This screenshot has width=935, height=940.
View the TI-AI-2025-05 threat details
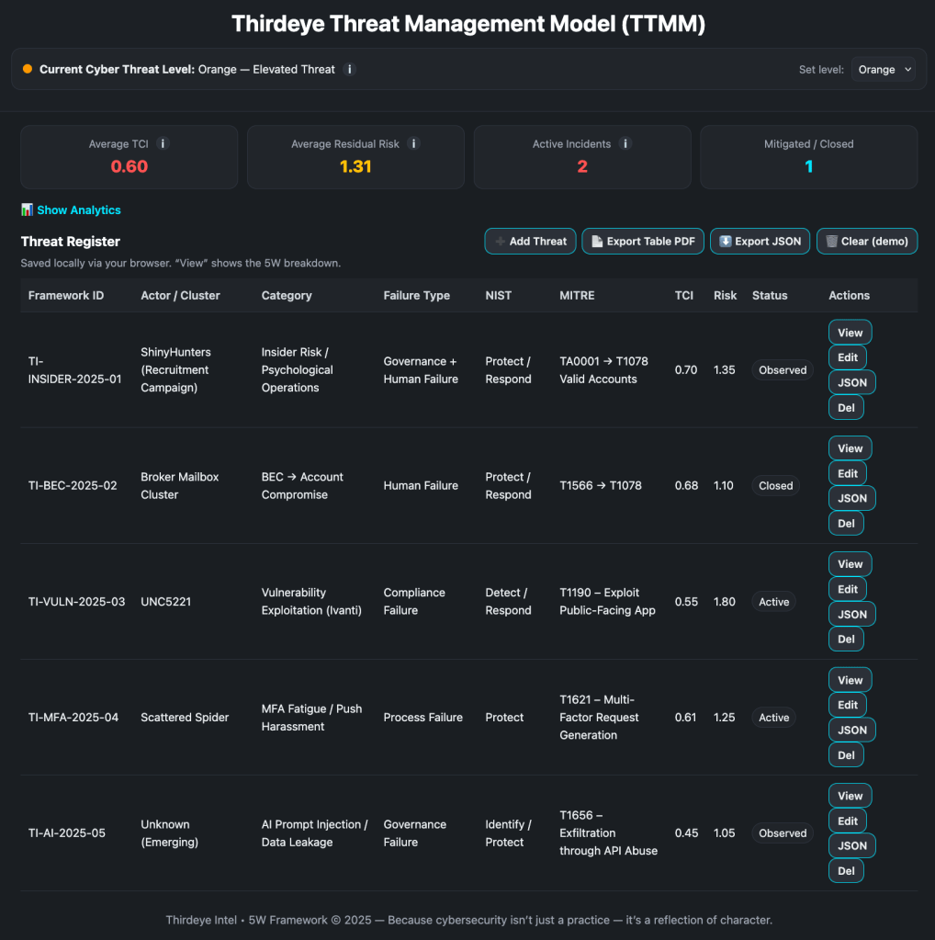pyautogui.click(x=850, y=796)
